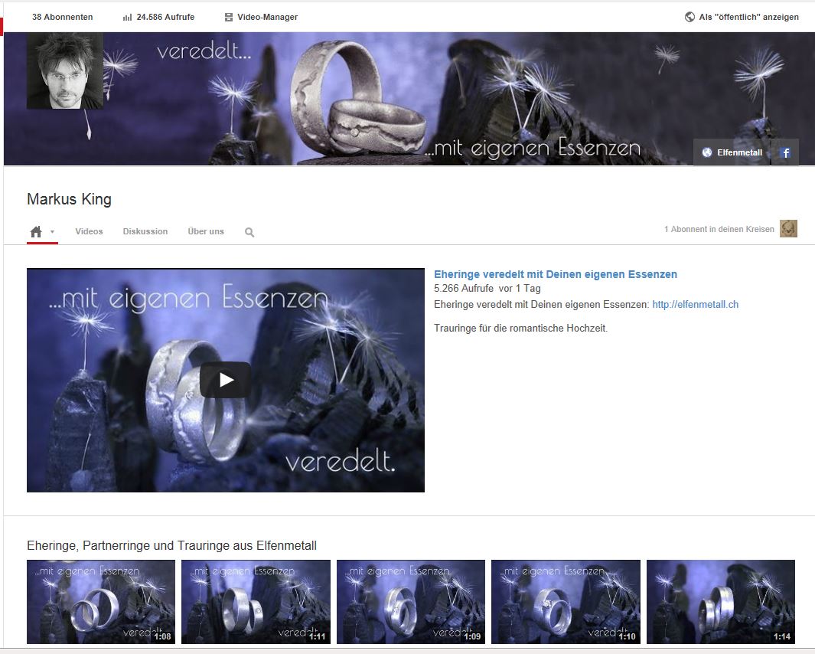Image resolution: width=815 pixels, height=654 pixels.
Task: Open the video thumbnail with duration 1:14
Action: tap(720, 602)
